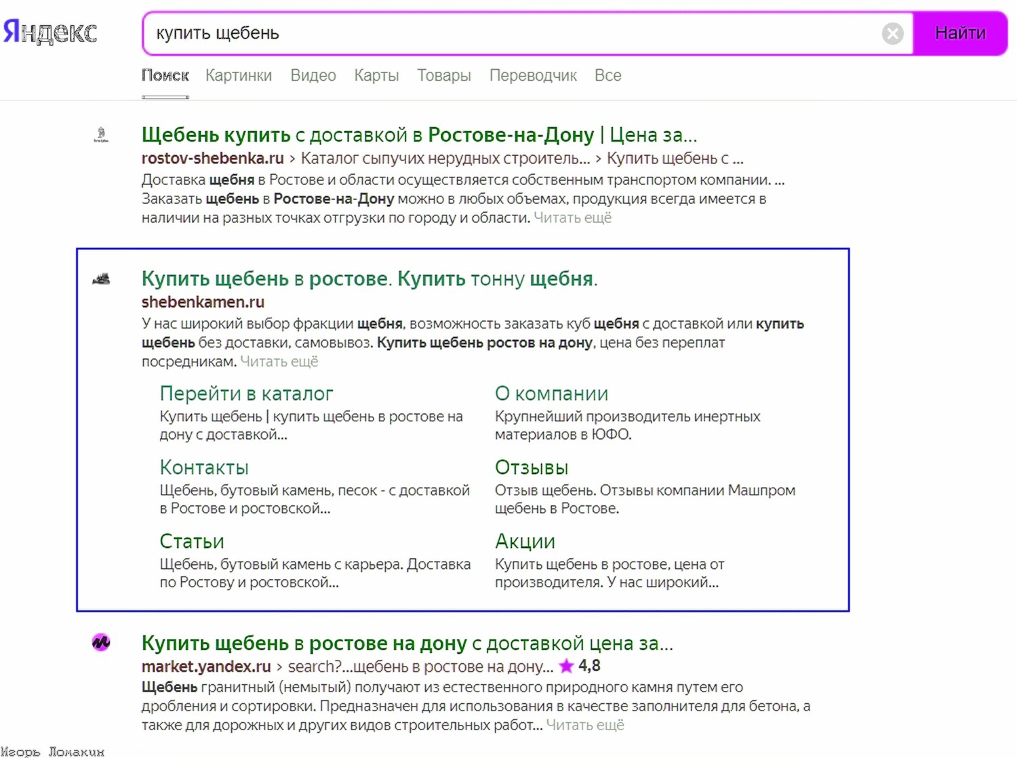
Task: Expand Читать ещё in the rostov-shebenka snippet
Action: 572,218
